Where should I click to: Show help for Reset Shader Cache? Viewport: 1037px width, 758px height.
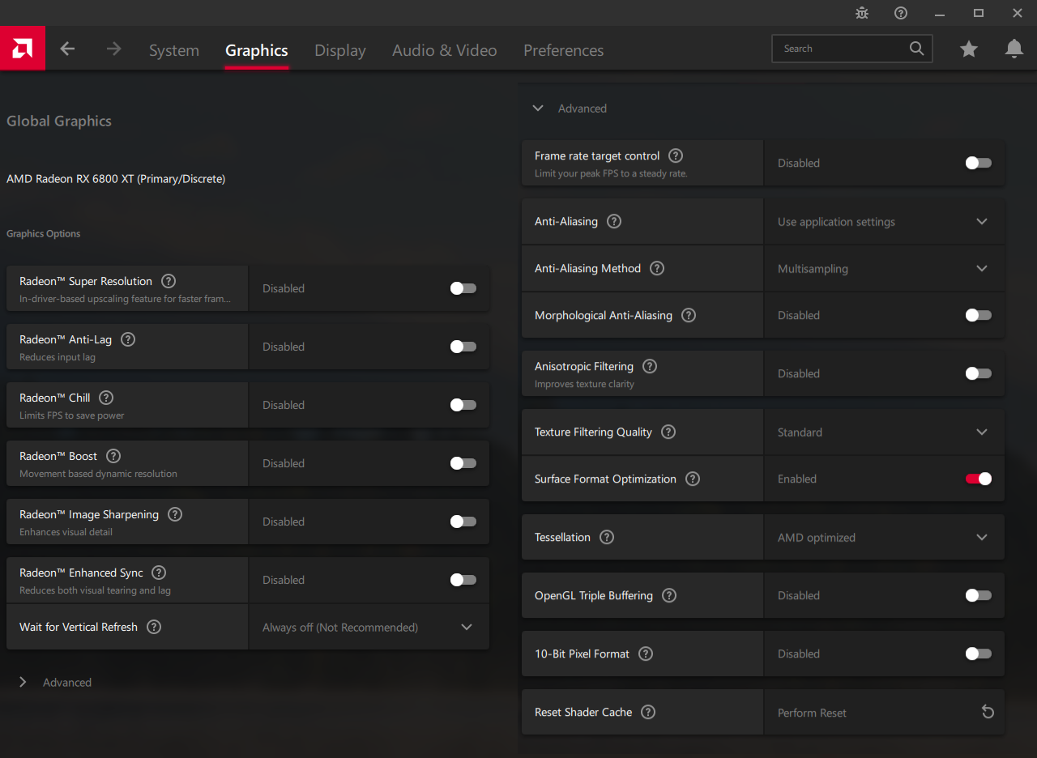coord(648,712)
